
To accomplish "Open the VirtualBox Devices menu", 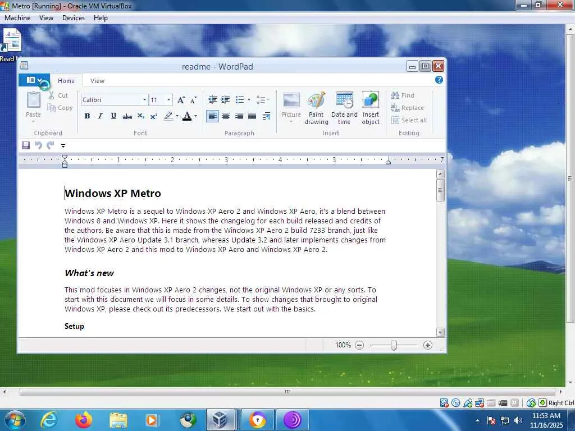I will (x=74, y=18).
